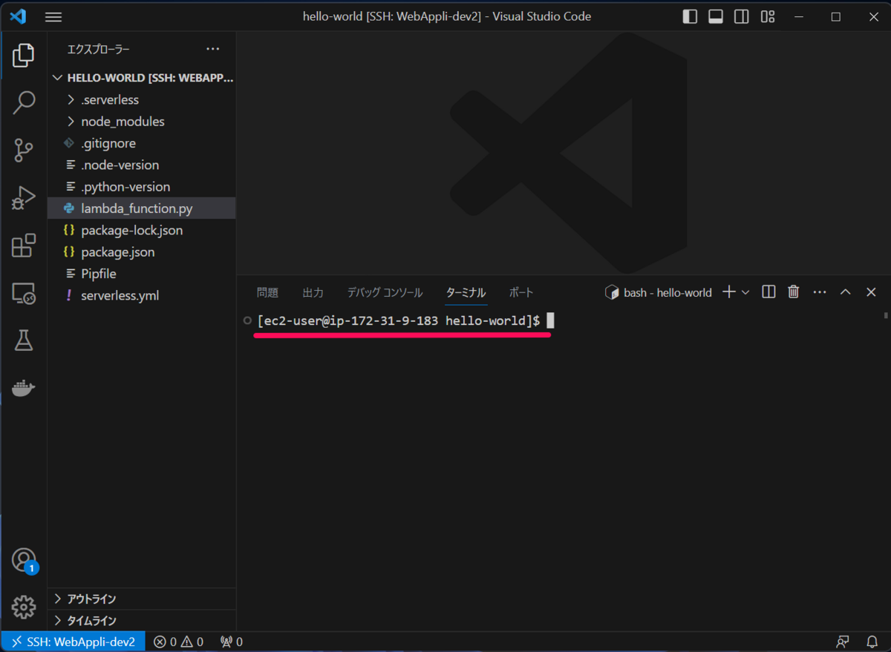Image resolution: width=891 pixels, height=652 pixels.
Task: Kill the terminal with trash icon
Action: 794,292
